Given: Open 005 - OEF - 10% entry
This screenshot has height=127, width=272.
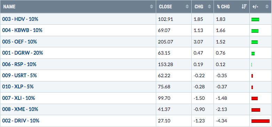Looking at the screenshot, I should 19,42.
